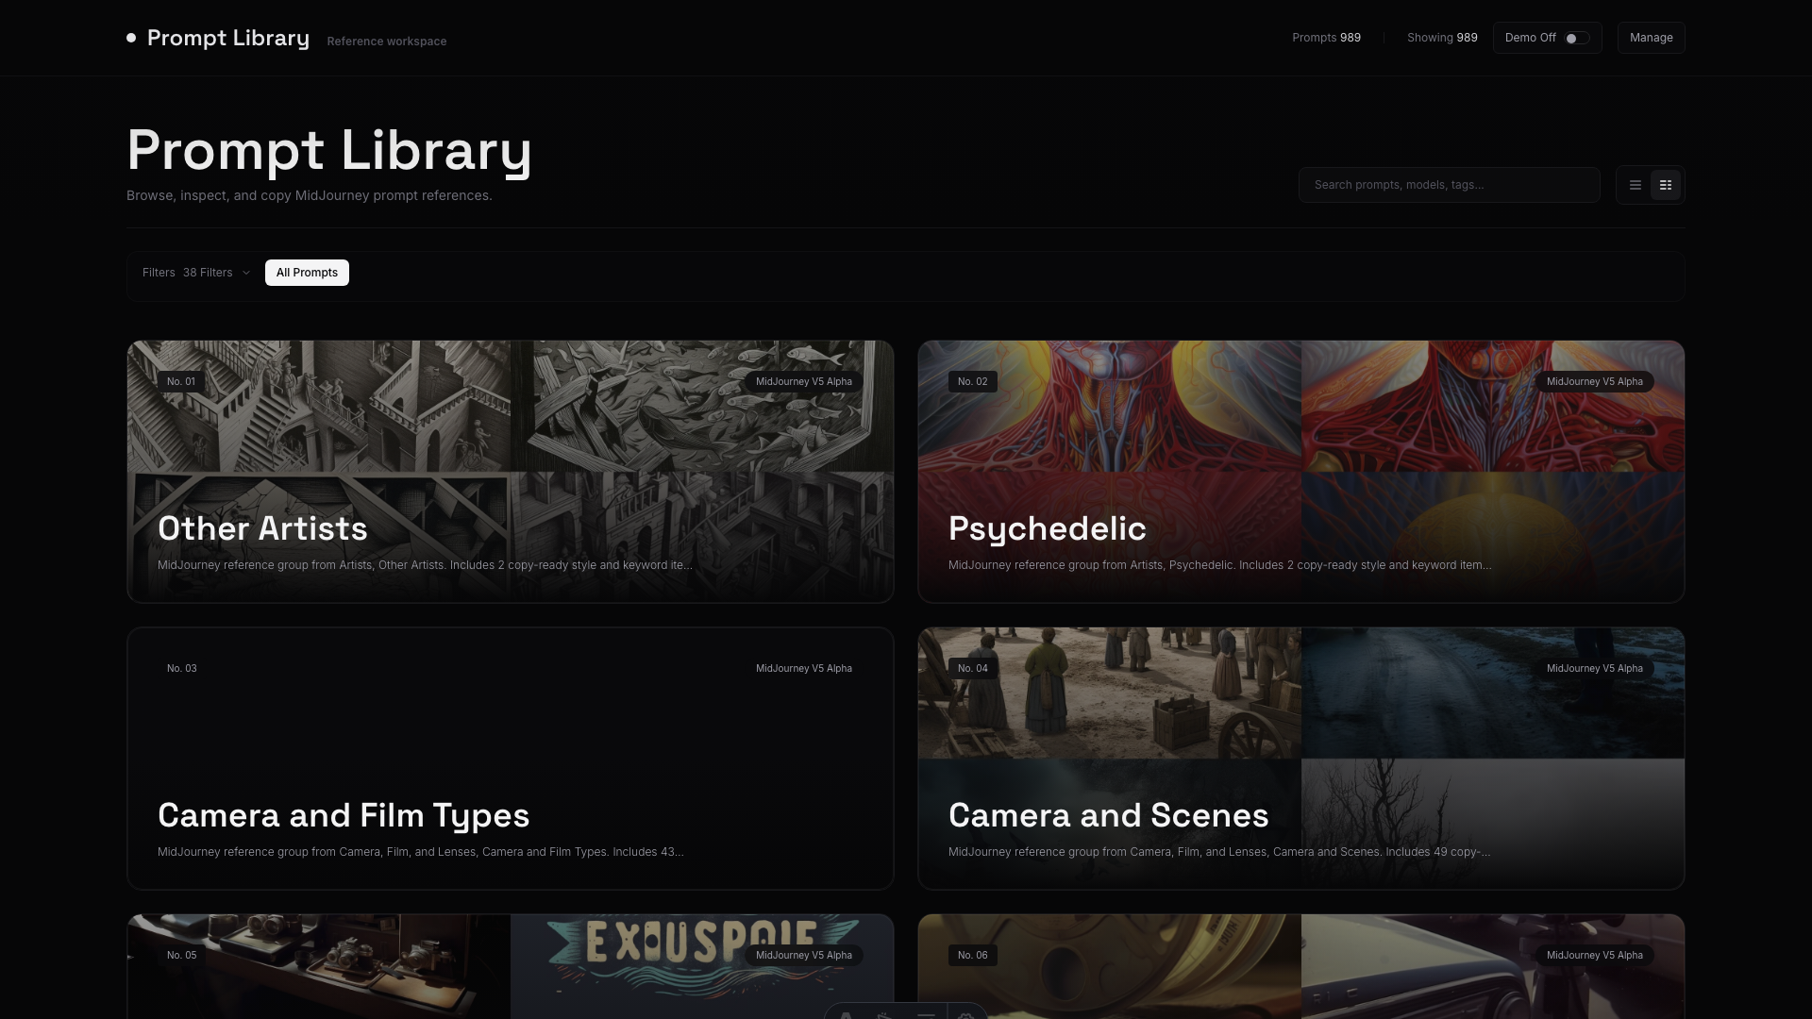Click the Prompts 989 counter
The image size is (1812, 1019).
coord(1326,38)
